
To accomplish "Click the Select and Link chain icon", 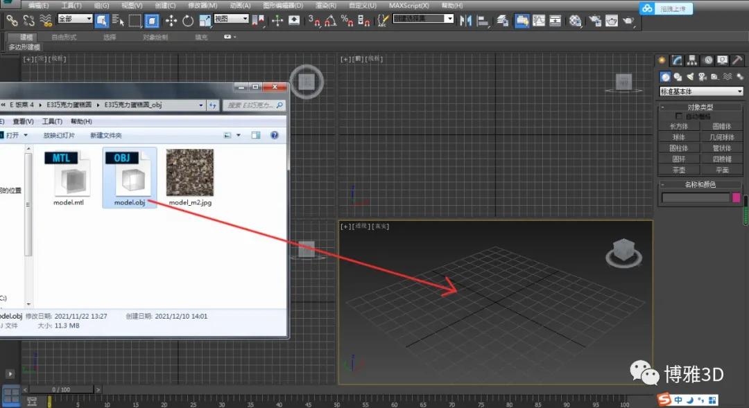I will (12, 21).
